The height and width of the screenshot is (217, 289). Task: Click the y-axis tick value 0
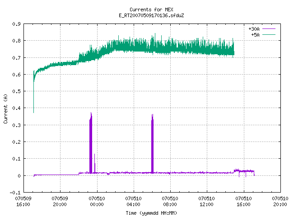pos(19,176)
